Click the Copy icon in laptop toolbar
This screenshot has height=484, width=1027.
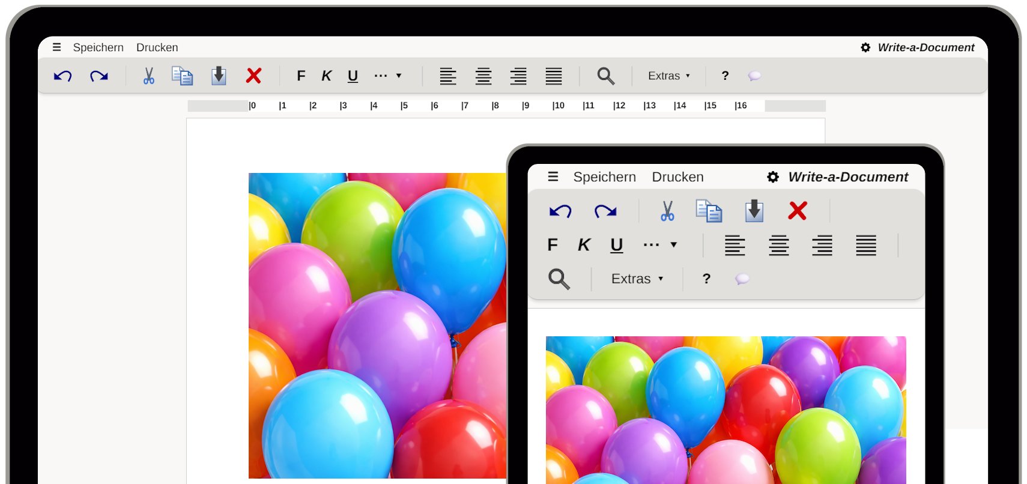pos(182,76)
